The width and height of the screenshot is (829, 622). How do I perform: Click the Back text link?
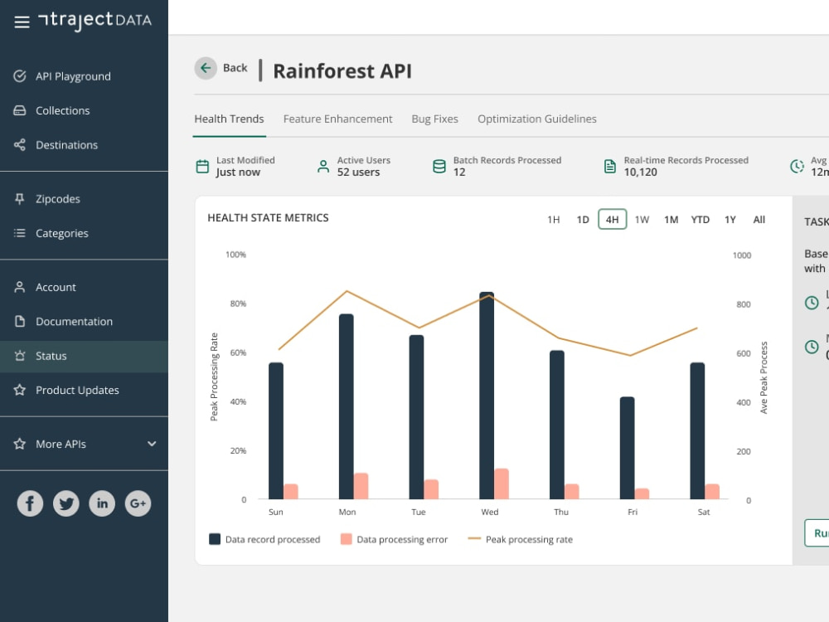[235, 68]
